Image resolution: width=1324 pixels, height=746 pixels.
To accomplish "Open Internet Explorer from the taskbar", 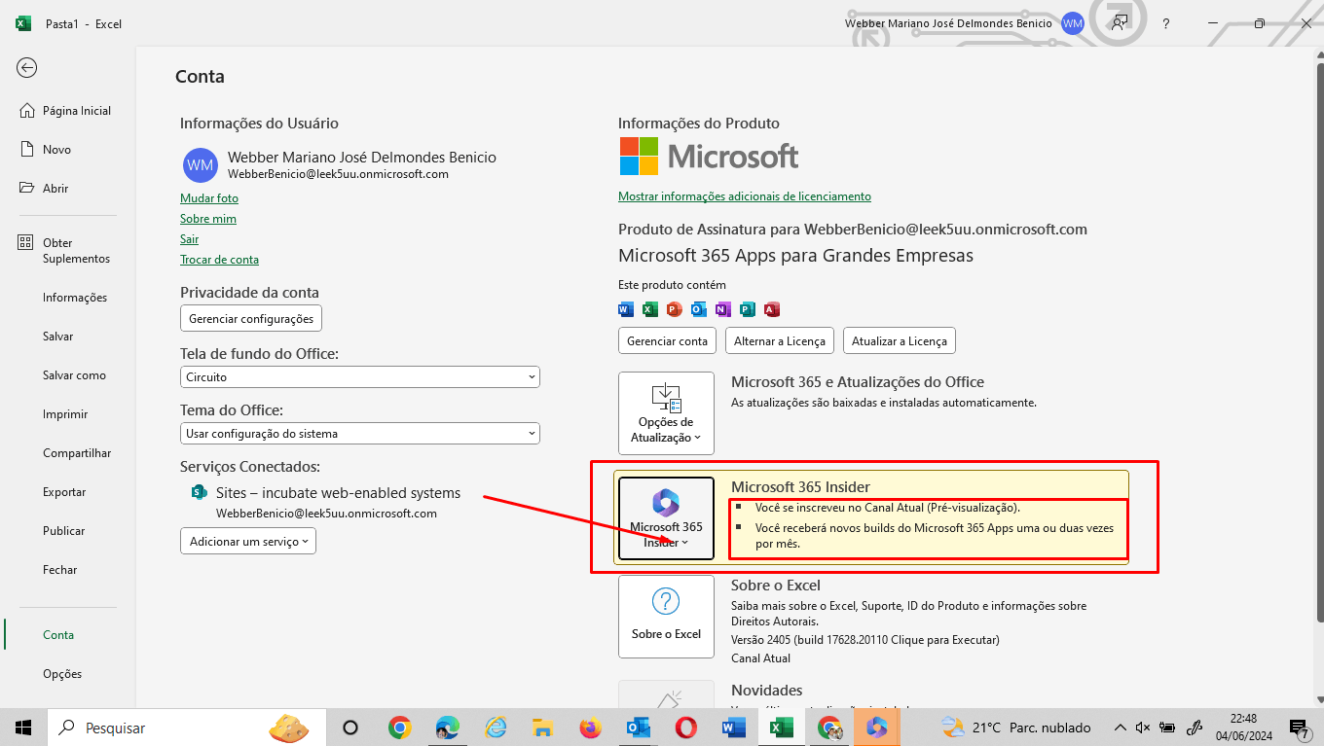I will (496, 728).
